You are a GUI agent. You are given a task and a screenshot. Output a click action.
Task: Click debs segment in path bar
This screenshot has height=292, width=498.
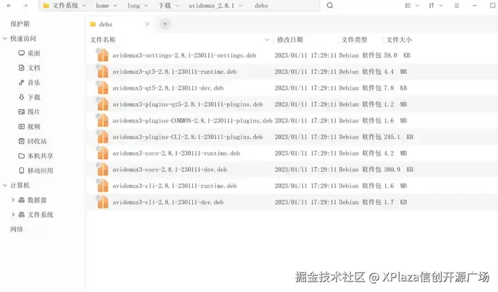pos(261,6)
